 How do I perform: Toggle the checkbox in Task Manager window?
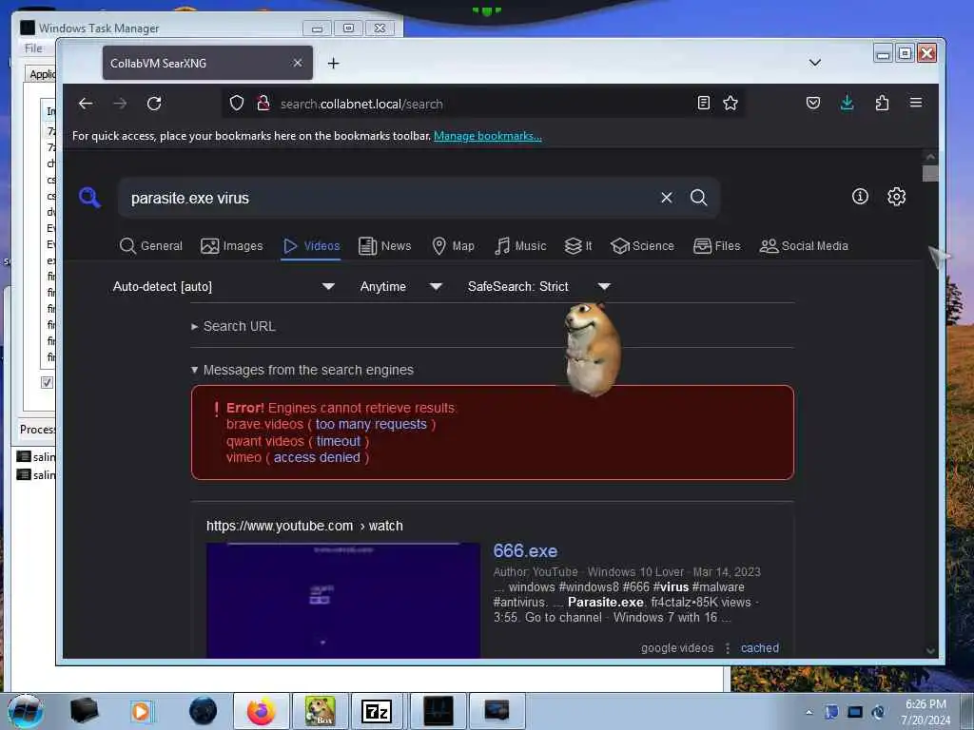[x=47, y=382]
